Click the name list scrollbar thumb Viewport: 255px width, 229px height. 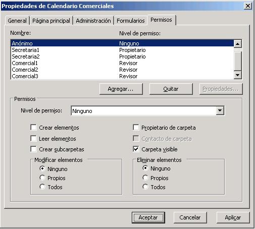[237, 61]
